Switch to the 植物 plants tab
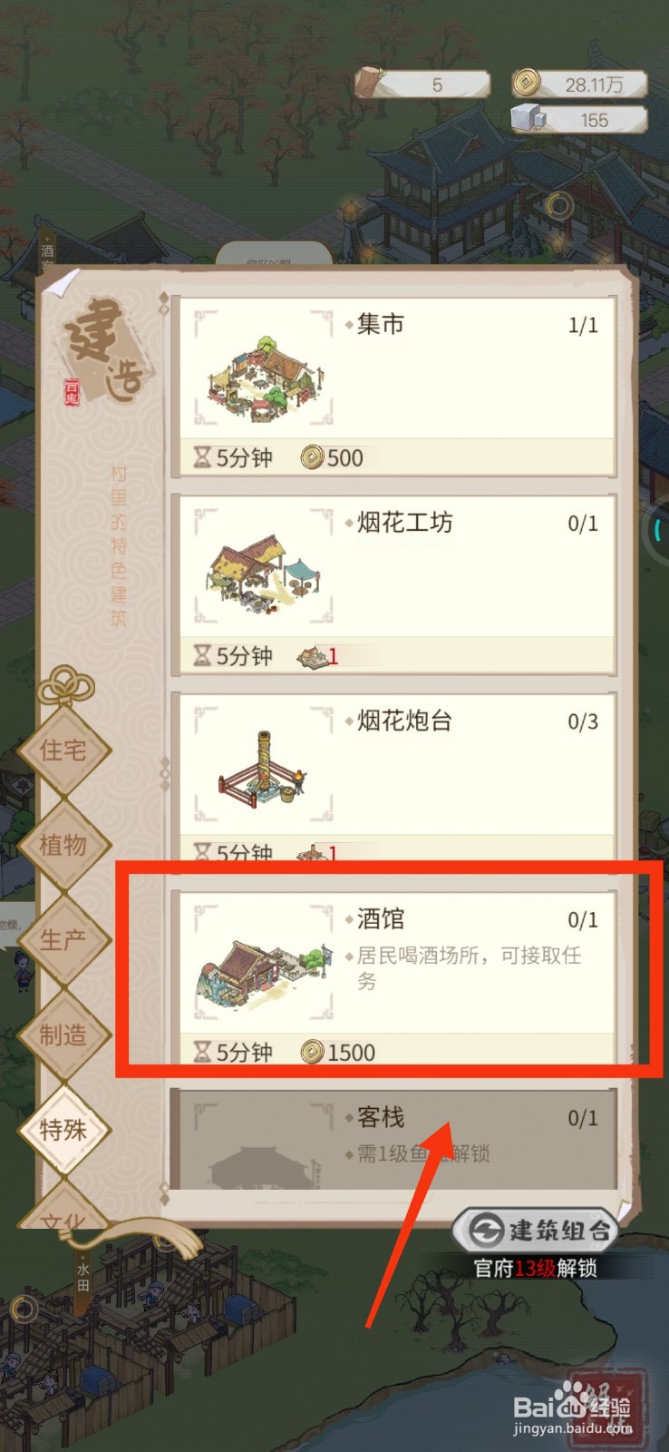The image size is (669, 1452). pos(63,845)
